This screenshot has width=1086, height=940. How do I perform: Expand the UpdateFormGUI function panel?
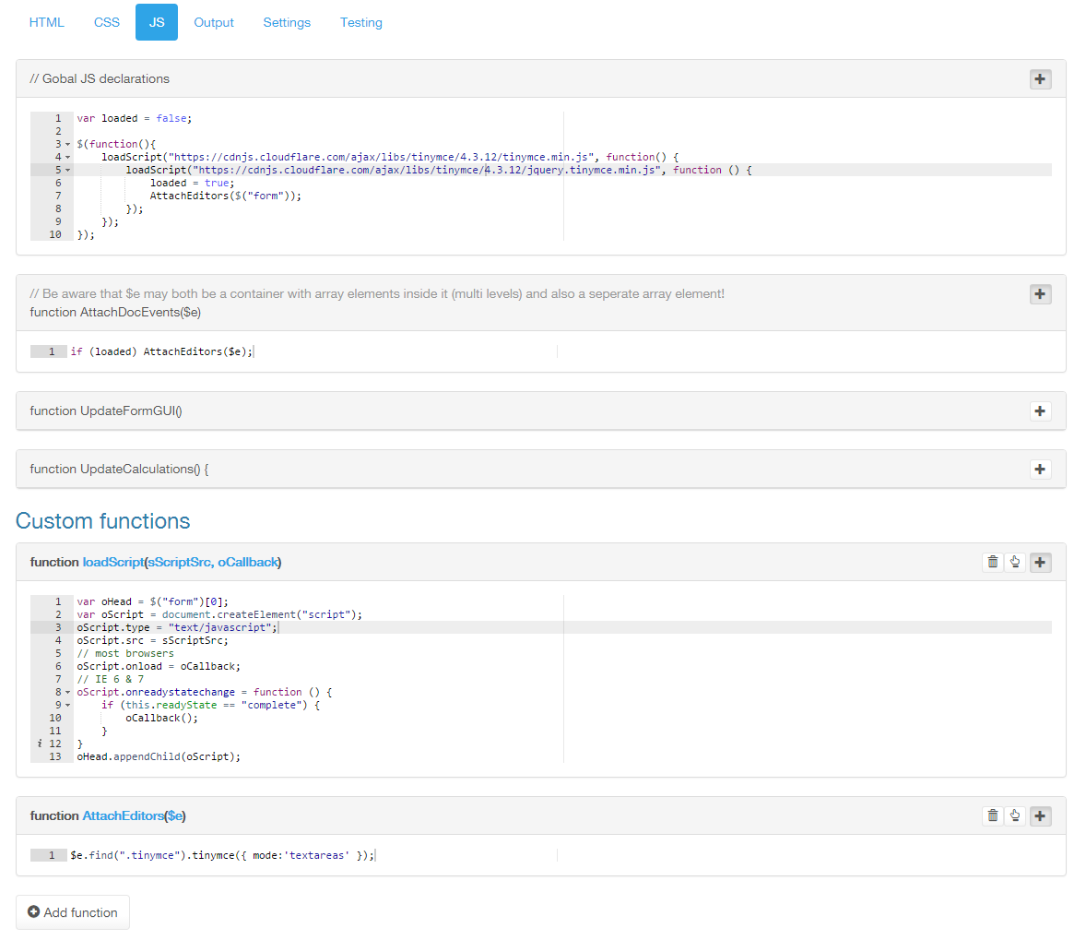tap(1040, 411)
